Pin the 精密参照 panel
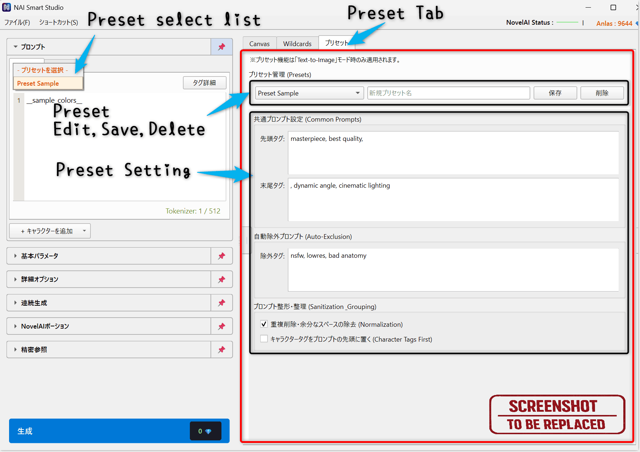The height and width of the screenshot is (452, 640). tap(221, 349)
